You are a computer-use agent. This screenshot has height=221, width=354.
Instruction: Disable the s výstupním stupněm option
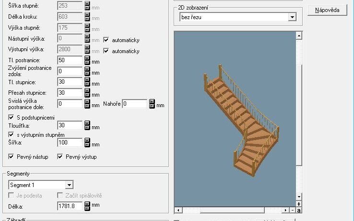(12, 135)
